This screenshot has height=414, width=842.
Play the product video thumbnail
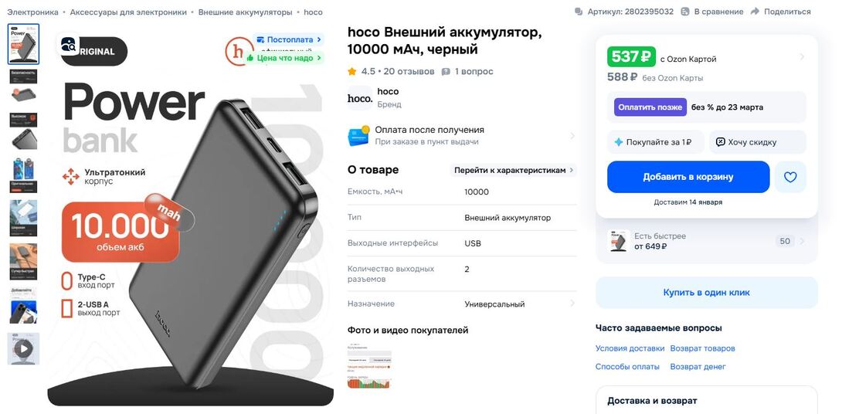(23, 349)
